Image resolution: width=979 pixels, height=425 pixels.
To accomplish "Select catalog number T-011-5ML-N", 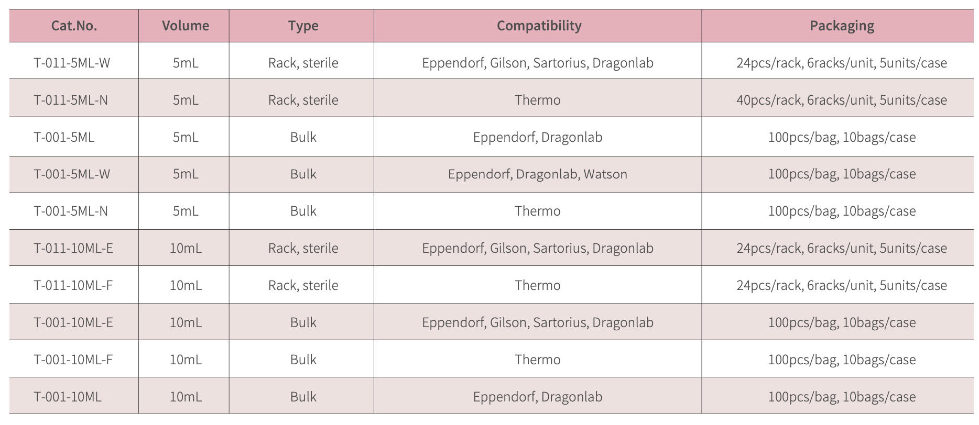I will click(71, 100).
